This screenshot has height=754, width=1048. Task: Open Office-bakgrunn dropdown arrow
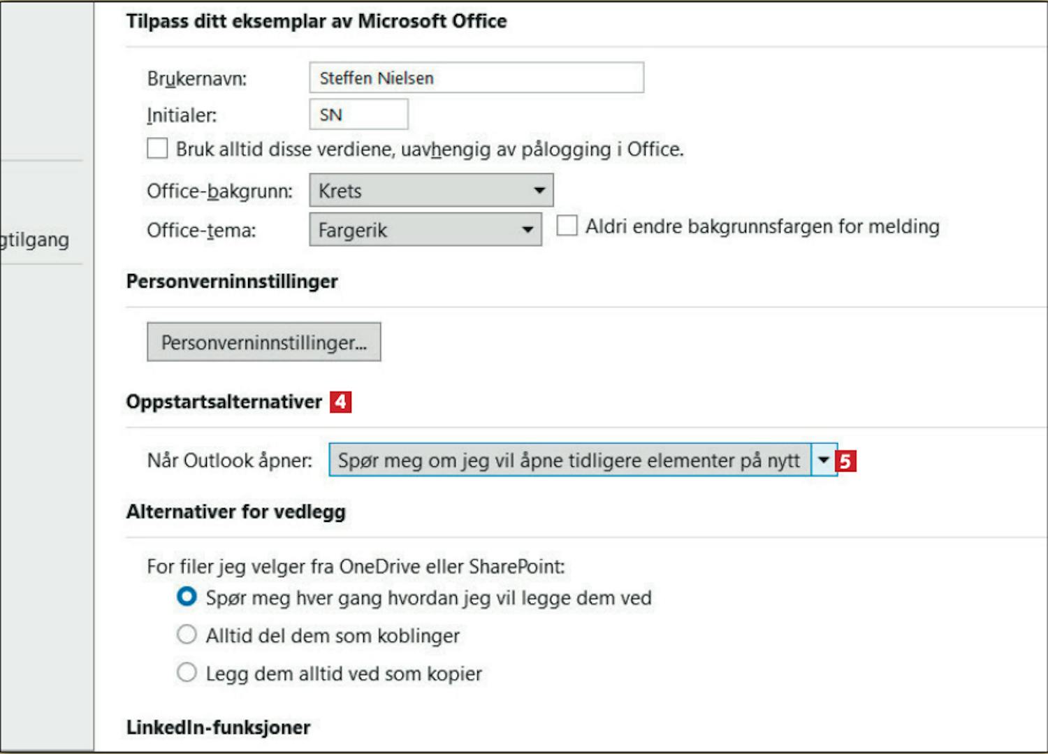pos(539,190)
